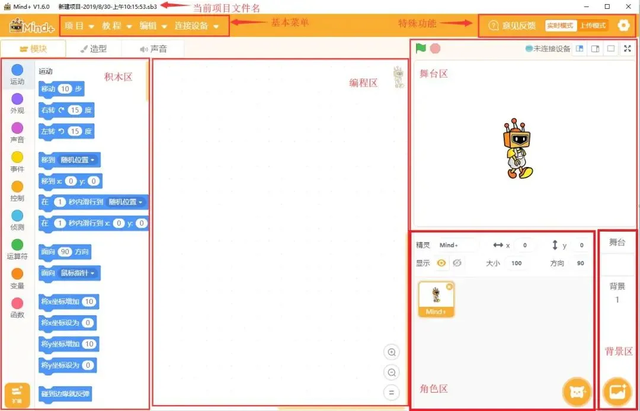Switch to 上传模式
The height and width of the screenshot is (411, 640).
coord(593,25)
